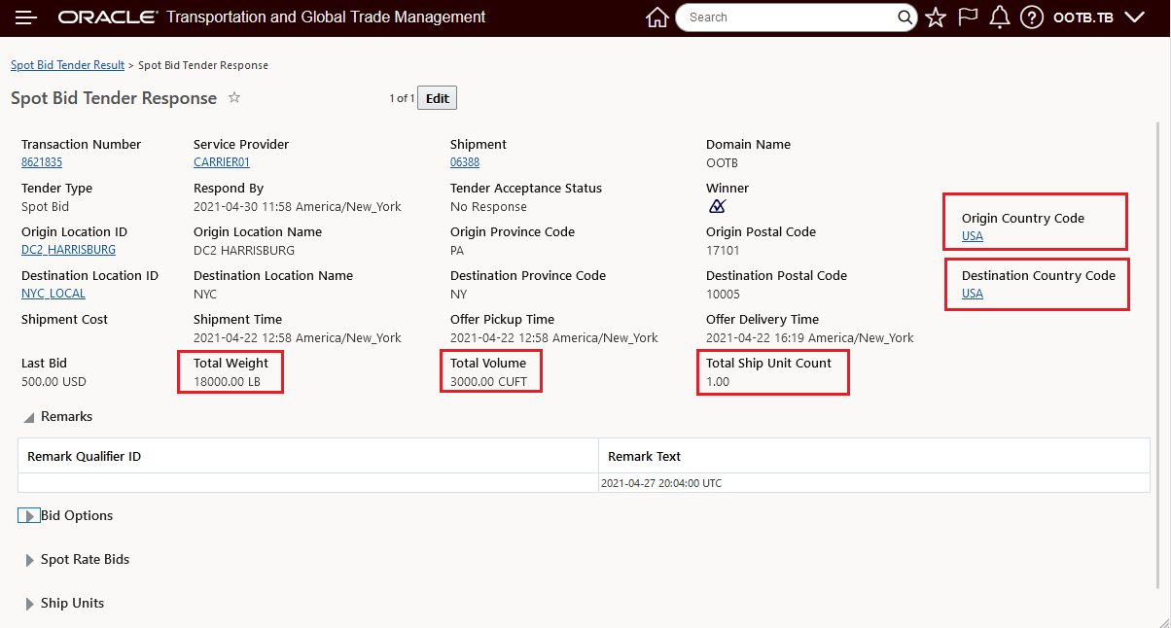
Task: Open the CARRIER01 service provider link
Action: click(222, 162)
